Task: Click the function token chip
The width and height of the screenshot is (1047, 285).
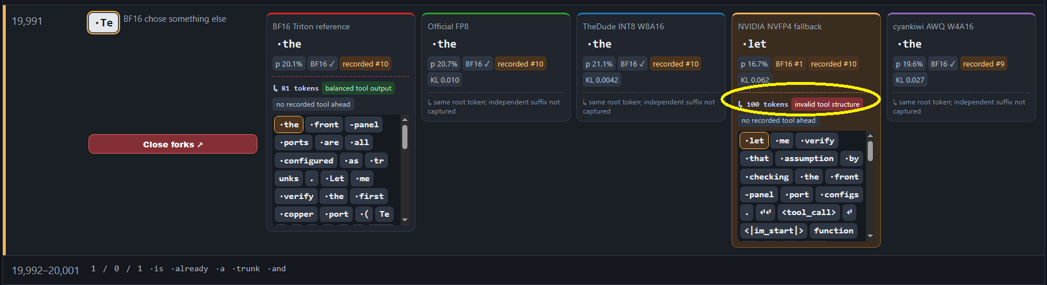Action: tap(833, 231)
